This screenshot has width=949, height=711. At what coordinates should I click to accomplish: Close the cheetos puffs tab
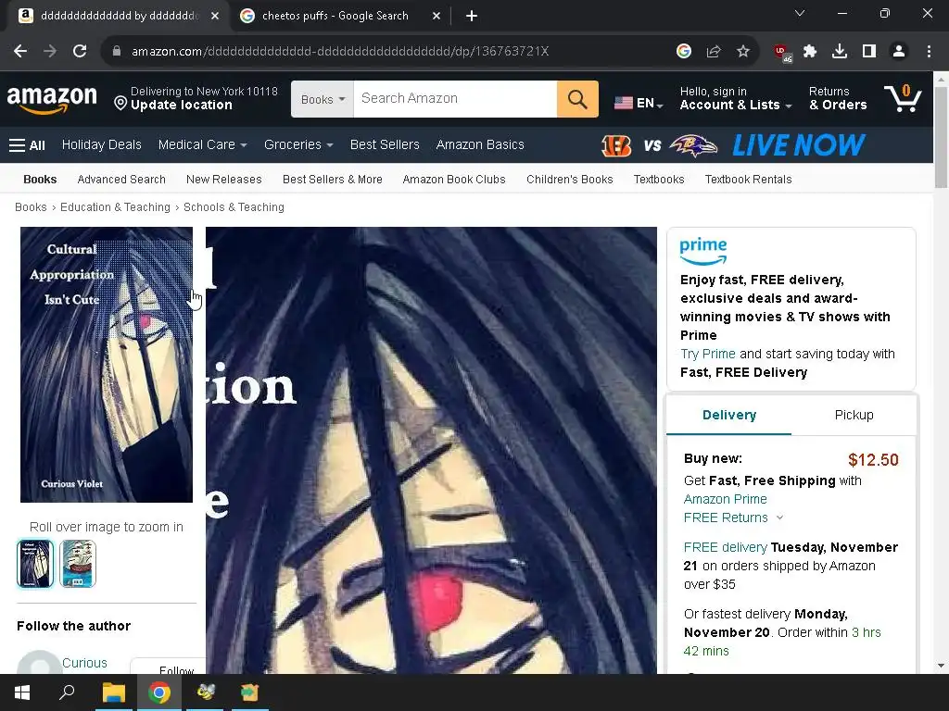pos(437,16)
